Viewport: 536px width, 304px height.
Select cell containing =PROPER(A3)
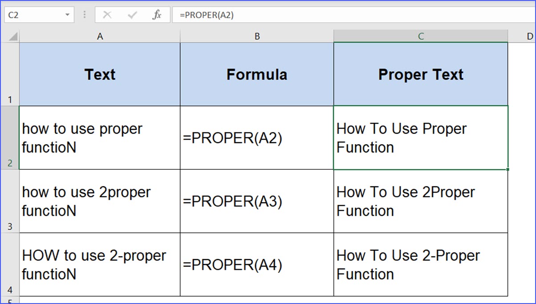[x=257, y=201]
